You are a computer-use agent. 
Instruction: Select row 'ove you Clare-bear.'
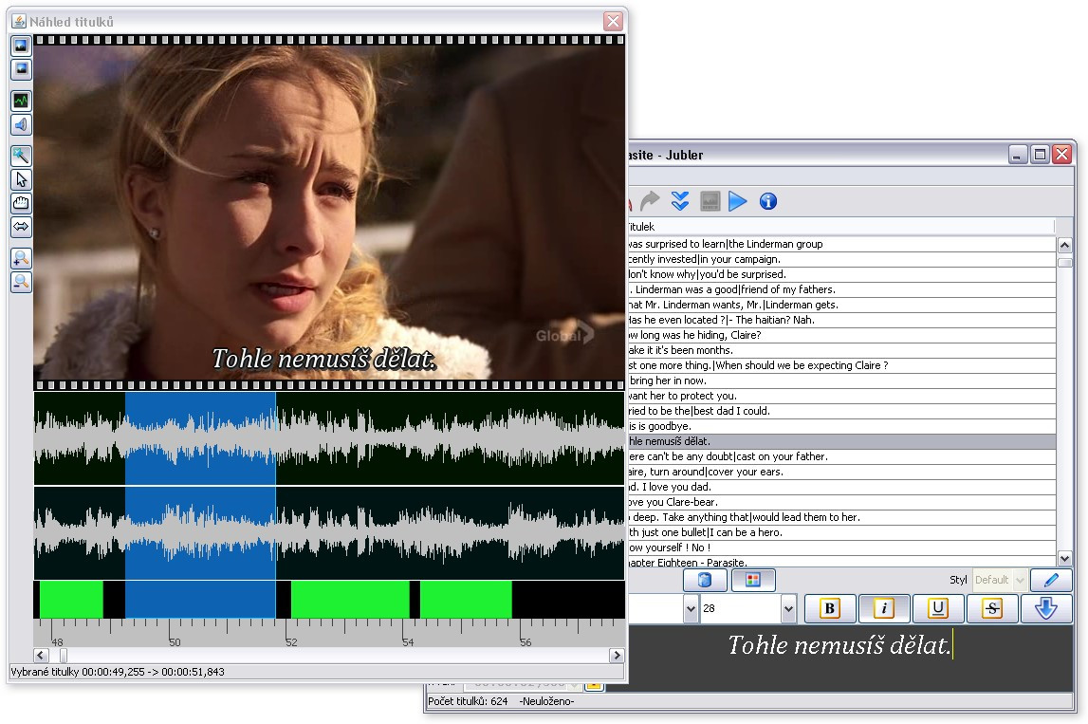[x=841, y=503]
